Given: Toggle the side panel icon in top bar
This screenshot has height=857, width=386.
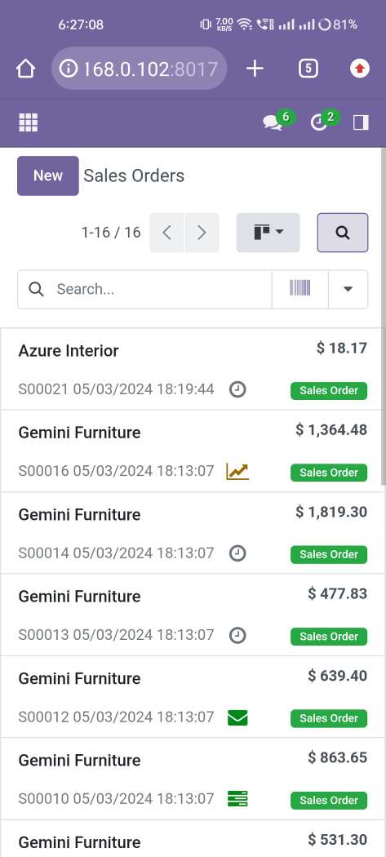Looking at the screenshot, I should pyautogui.click(x=361, y=122).
